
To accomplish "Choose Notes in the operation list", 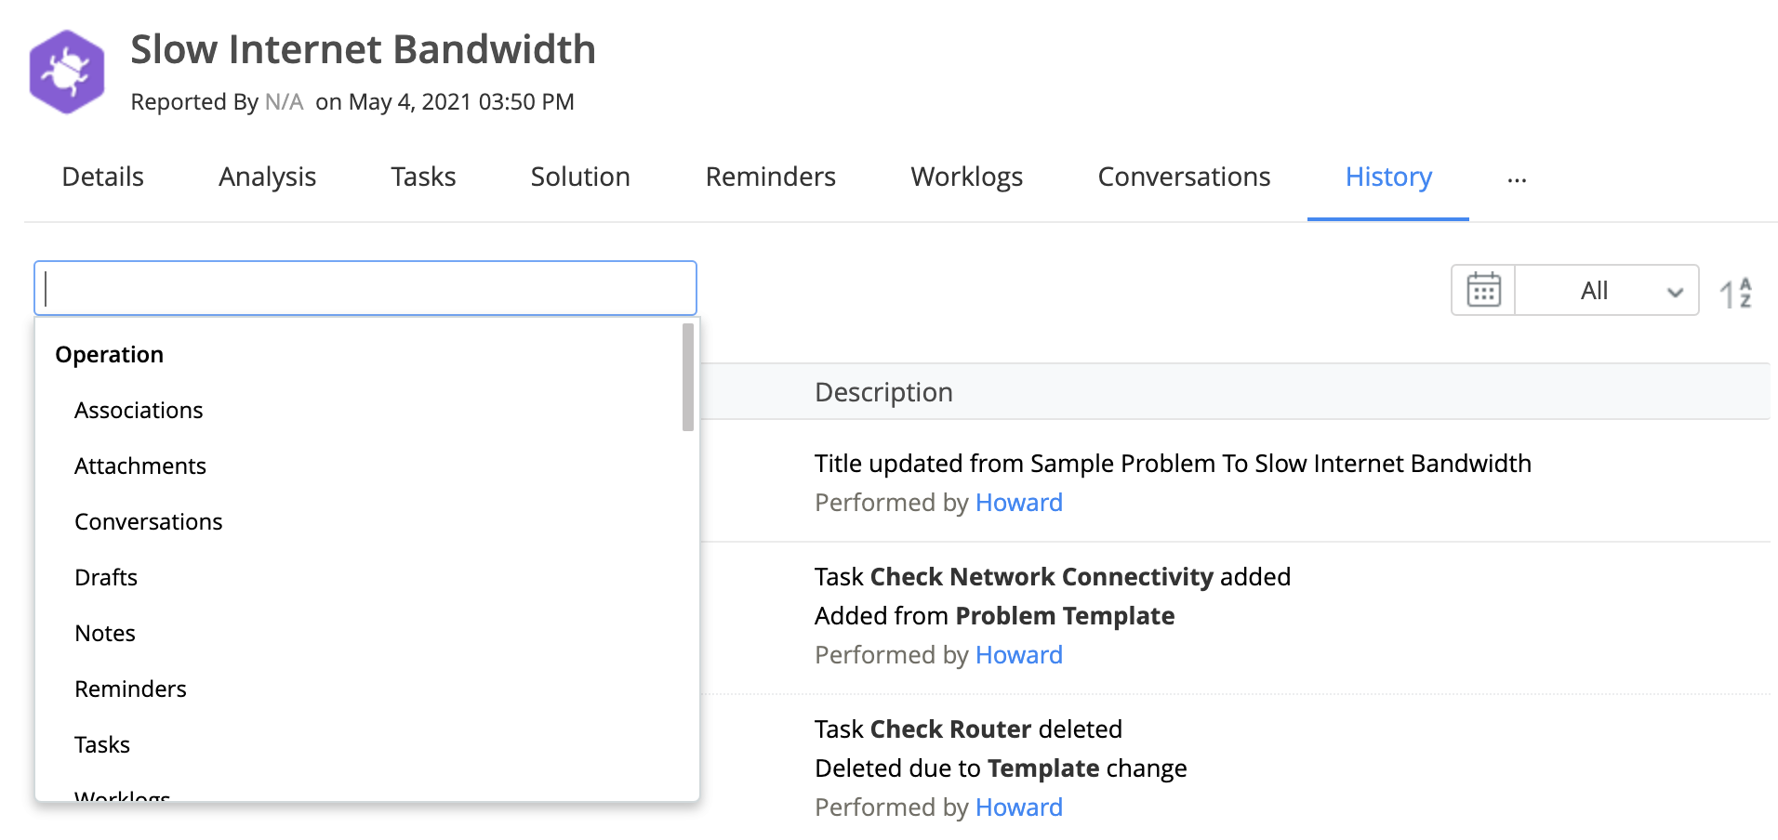I will point(105,633).
